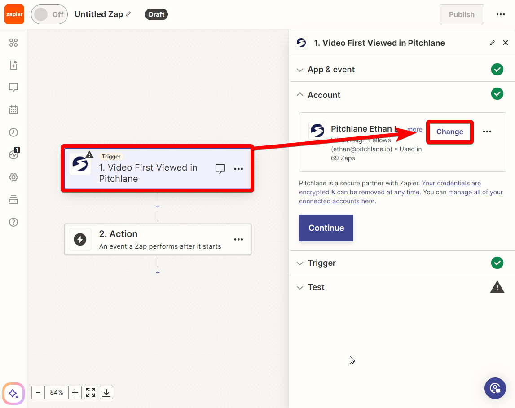Screen dimensions: 515x408
Task: Rename the step with panel pencil icon
Action: click(493, 43)
